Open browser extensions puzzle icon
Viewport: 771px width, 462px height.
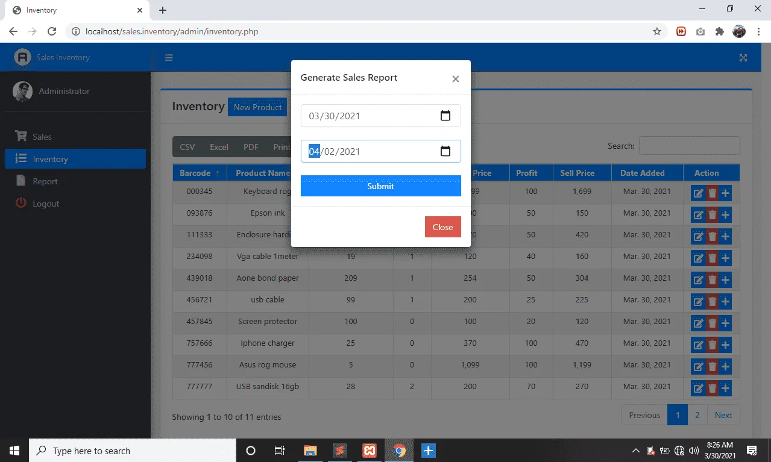tap(719, 31)
